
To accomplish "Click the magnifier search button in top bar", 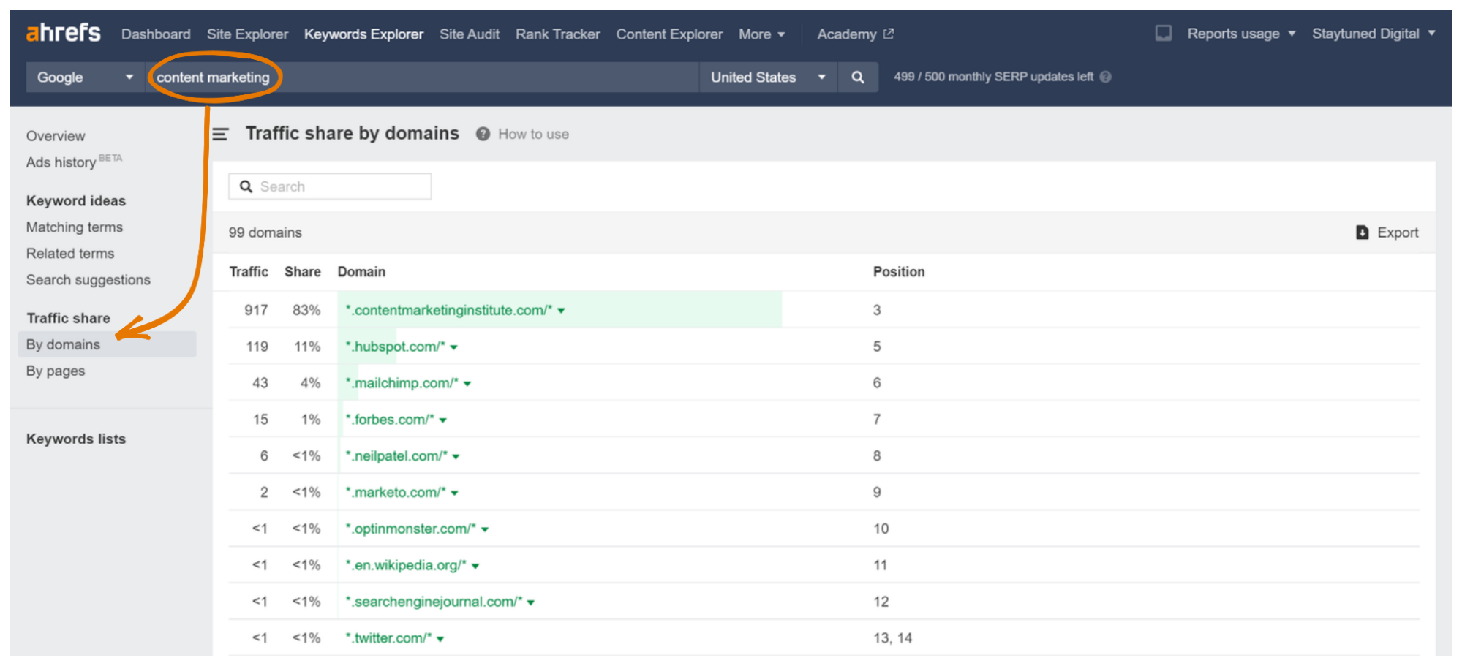I will [x=858, y=77].
